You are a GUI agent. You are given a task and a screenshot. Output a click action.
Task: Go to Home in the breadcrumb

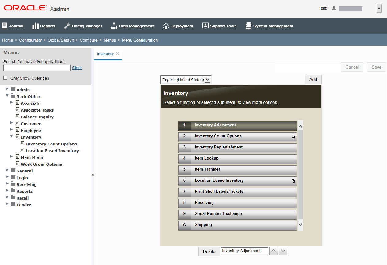(8, 40)
